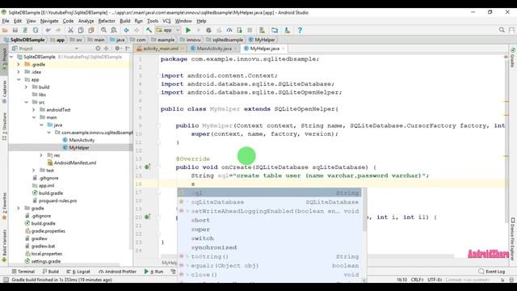Open the Build Variants side tab
517x291 pixels.
tap(4, 246)
